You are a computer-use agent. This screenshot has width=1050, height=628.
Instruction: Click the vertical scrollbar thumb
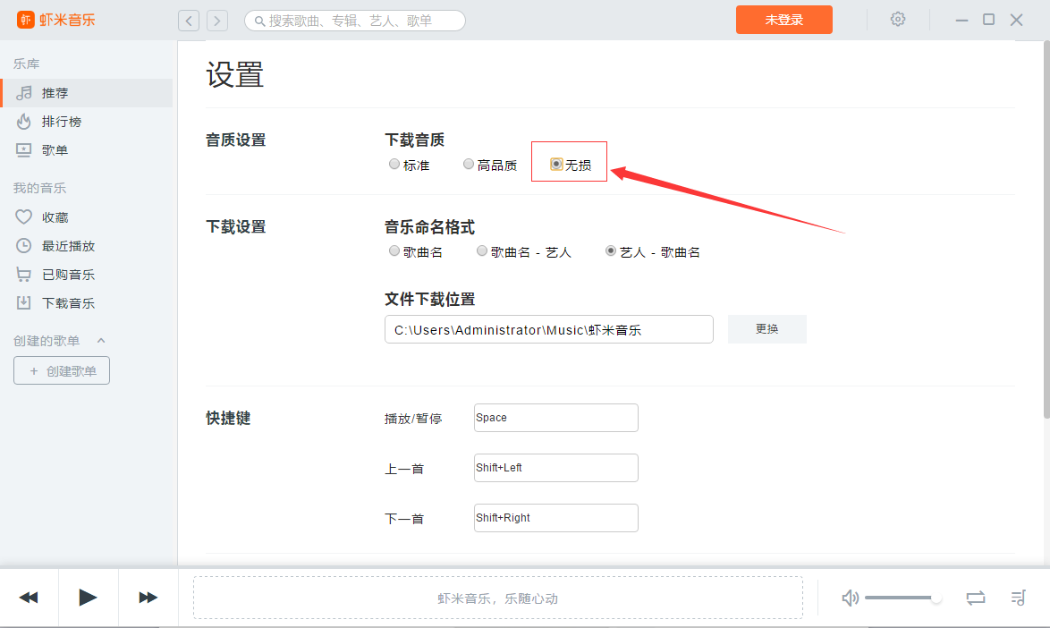pyautogui.click(x=1046, y=230)
